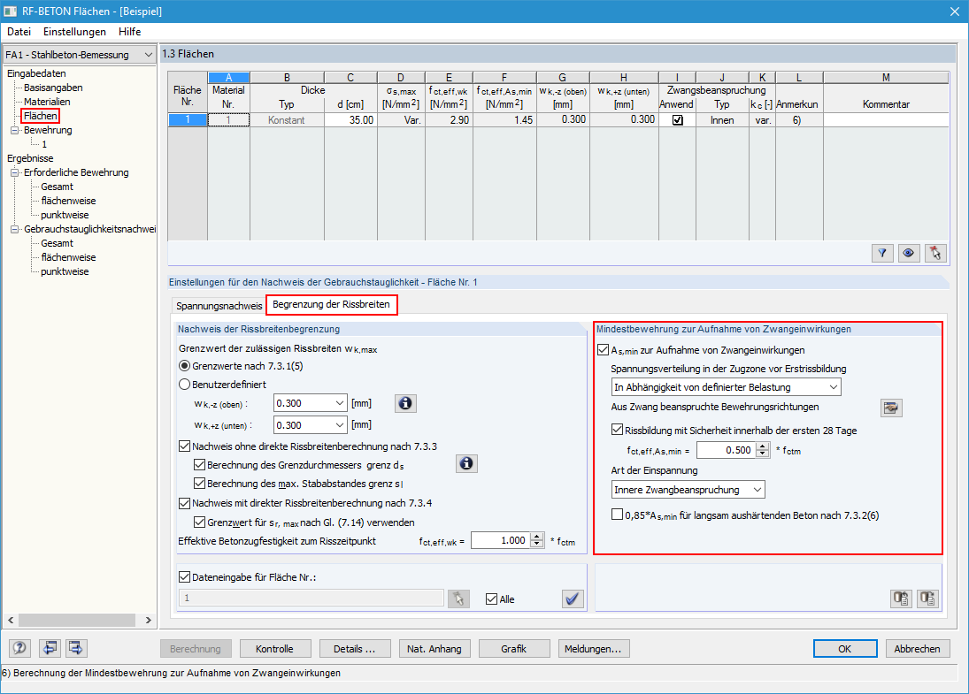Select 'punktweise' under Erforderliche Bewehrung
Viewport: 969px width, 694px height.
coord(65,215)
